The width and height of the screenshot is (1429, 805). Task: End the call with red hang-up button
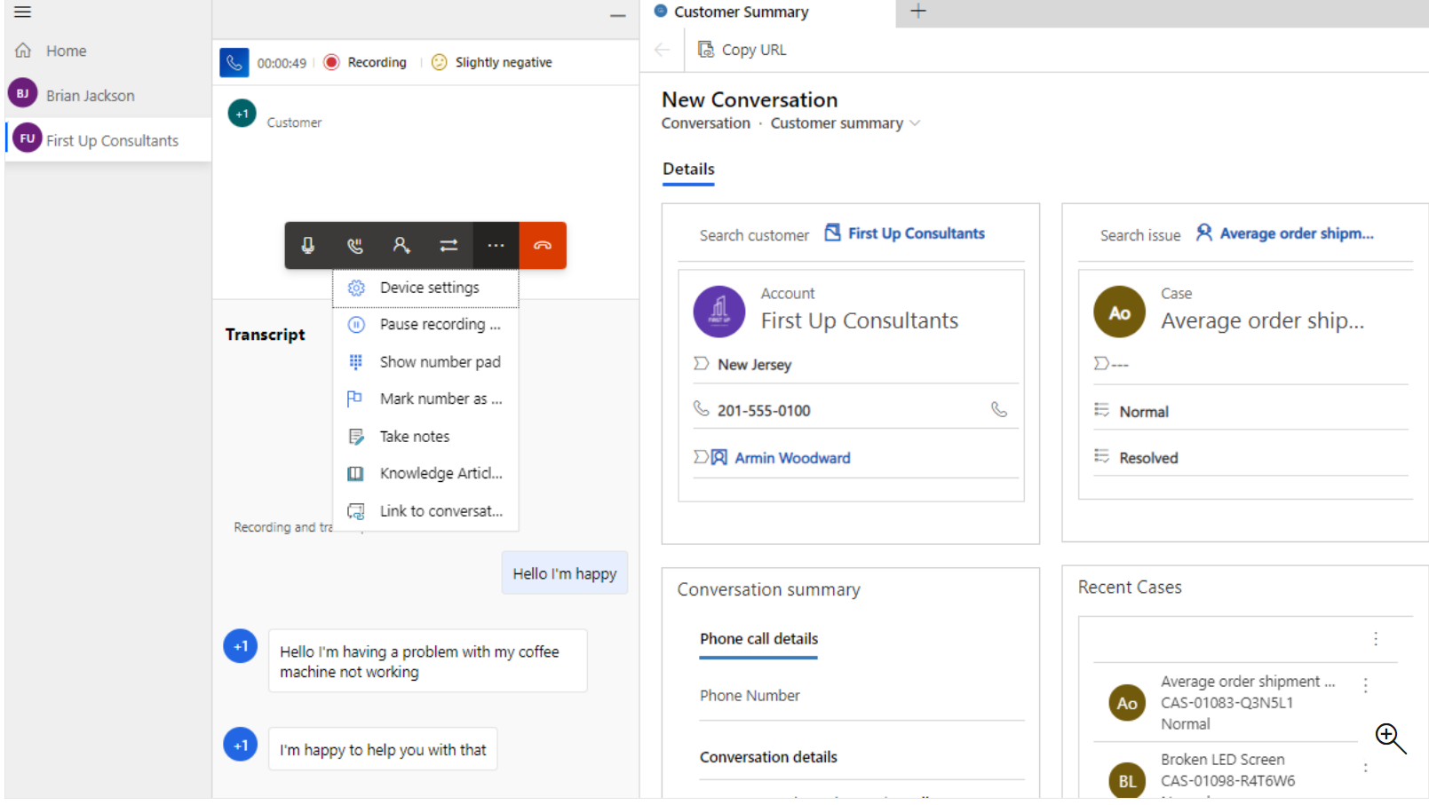[543, 245]
